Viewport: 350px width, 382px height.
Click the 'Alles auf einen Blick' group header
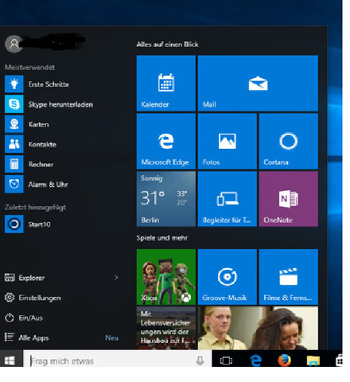[168, 45]
